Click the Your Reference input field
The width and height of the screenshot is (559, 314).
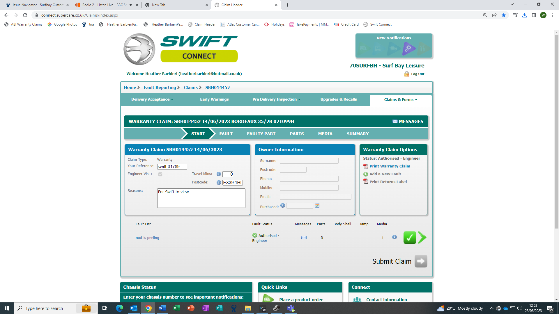pos(172,167)
